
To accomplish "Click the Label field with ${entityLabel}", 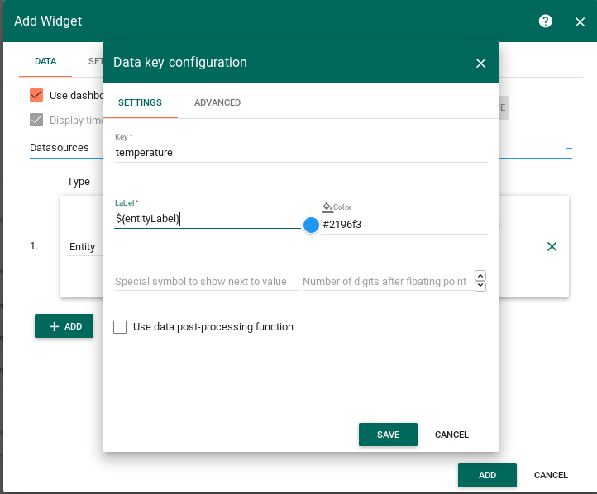I will point(208,219).
